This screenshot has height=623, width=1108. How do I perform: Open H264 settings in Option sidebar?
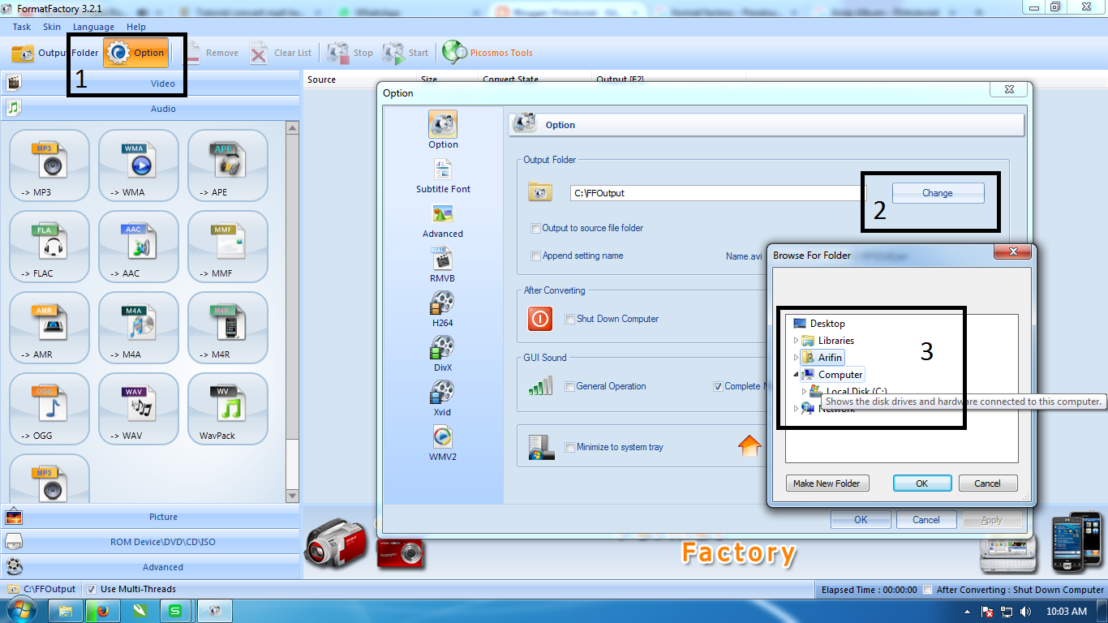[x=443, y=310]
